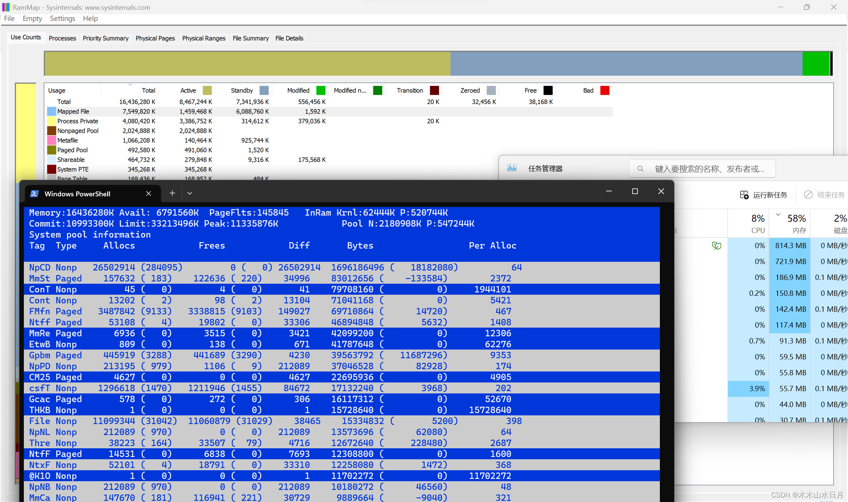This screenshot has height=502, width=848.
Task: Click the End task icon
Action: coord(808,195)
